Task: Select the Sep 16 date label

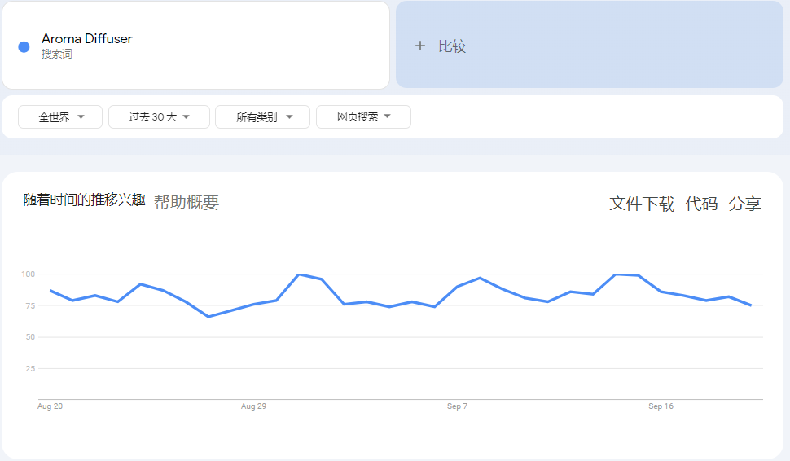Action: click(x=661, y=406)
